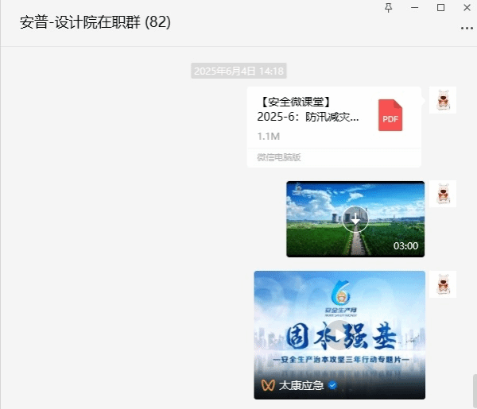The width and height of the screenshot is (477, 409).
Task: Open the three-dot chat info menu
Action: click(x=467, y=27)
